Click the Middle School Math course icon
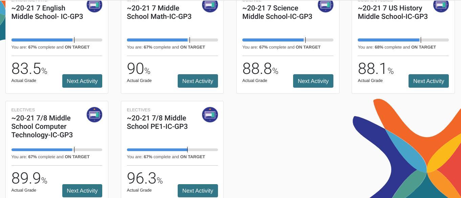 210,5
